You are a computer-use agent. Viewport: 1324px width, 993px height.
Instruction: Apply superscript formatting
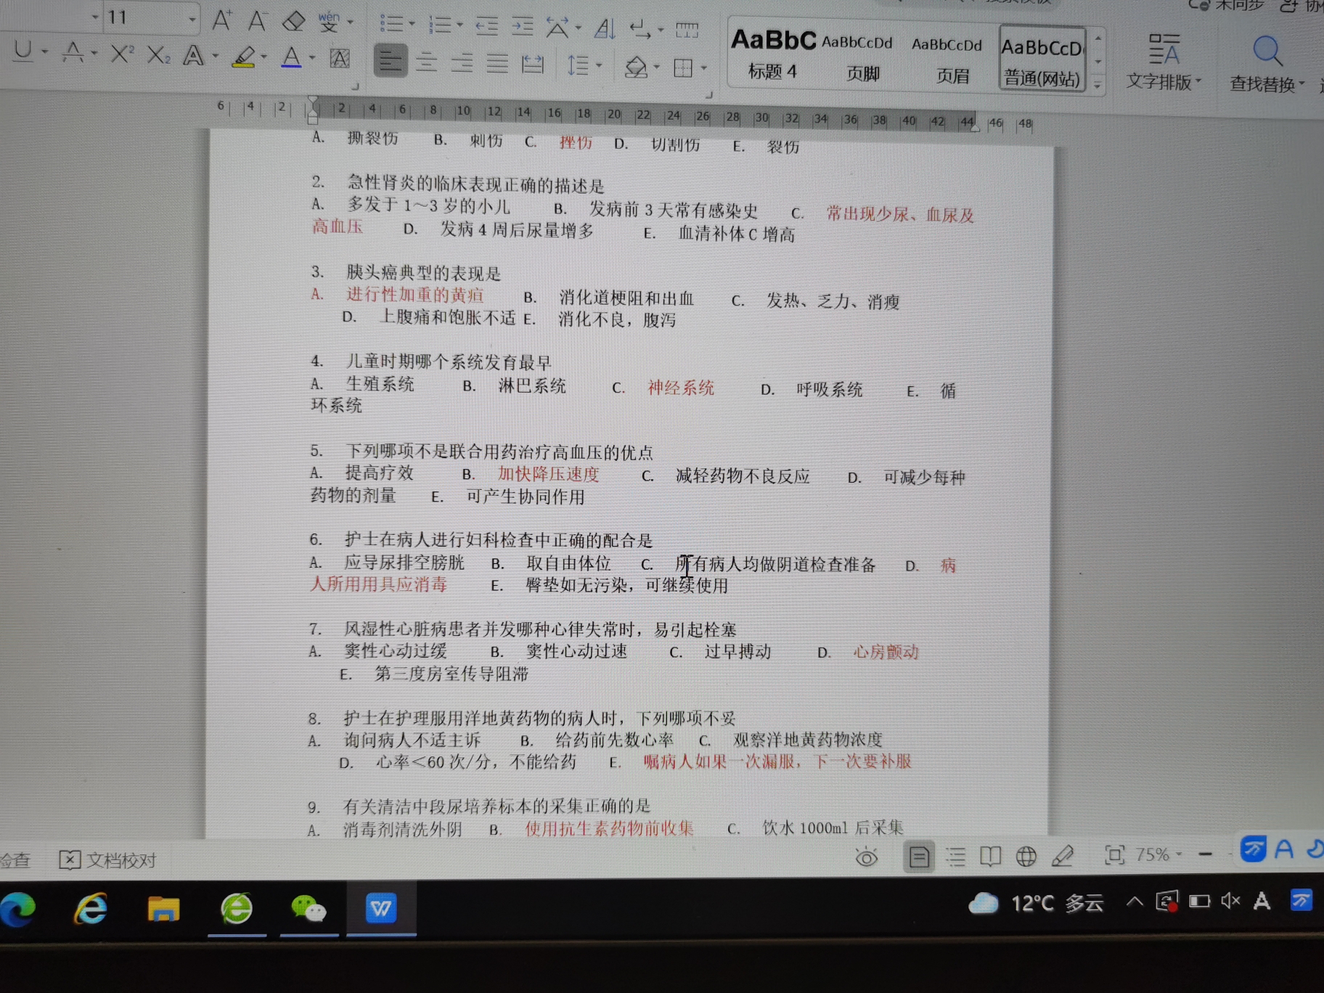point(122,54)
